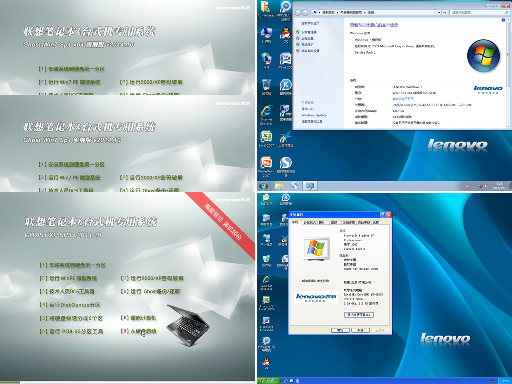The image size is (512, 384).
Task: Select the 系统还原 tab in 系统属性
Action: point(348,222)
